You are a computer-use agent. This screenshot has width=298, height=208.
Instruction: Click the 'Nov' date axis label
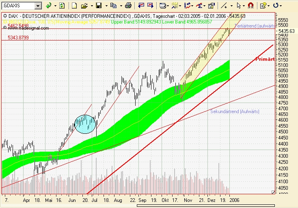pos(188,200)
